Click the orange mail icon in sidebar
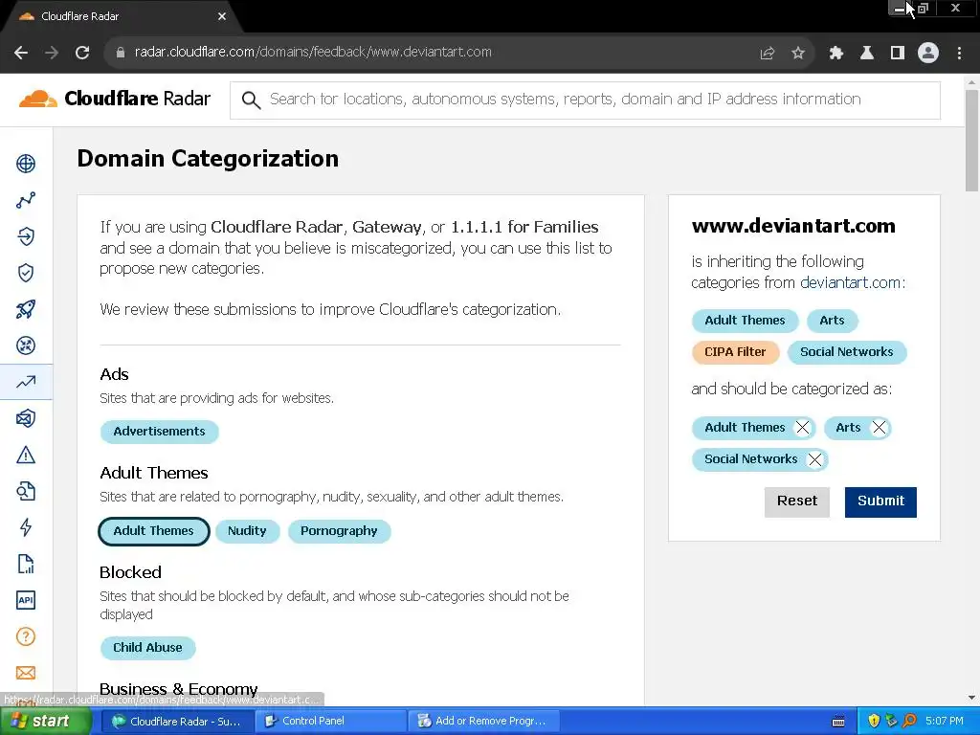 tap(26, 673)
